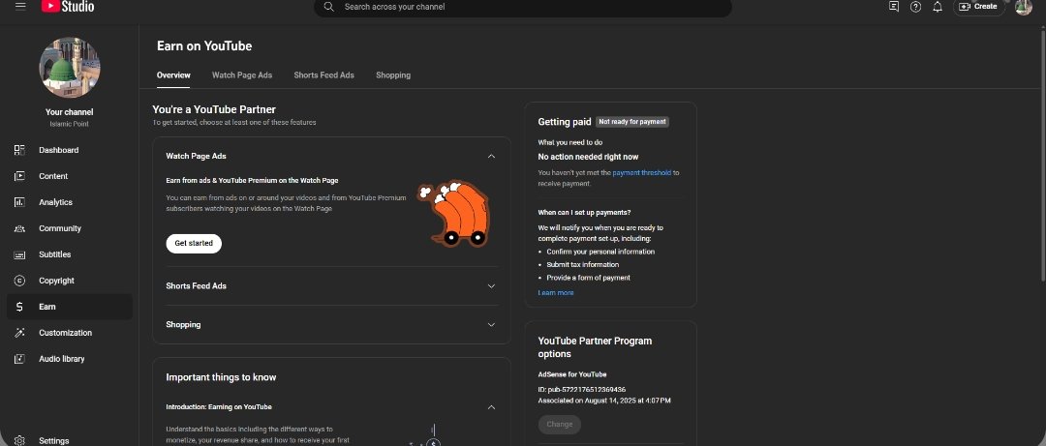Screen dimensions: 1046x446
Task: Switch to the Watch Page Ads tab
Action: click(242, 75)
